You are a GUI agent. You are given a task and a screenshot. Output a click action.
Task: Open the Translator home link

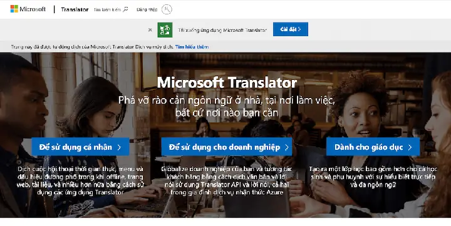75,9
